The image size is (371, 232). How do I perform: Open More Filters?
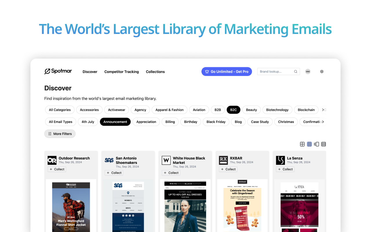[x=60, y=134]
